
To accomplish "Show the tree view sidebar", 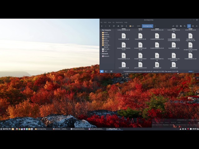I will (106, 71).
